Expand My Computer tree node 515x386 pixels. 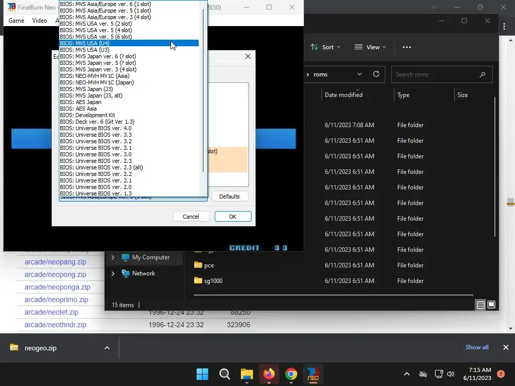click(113, 257)
